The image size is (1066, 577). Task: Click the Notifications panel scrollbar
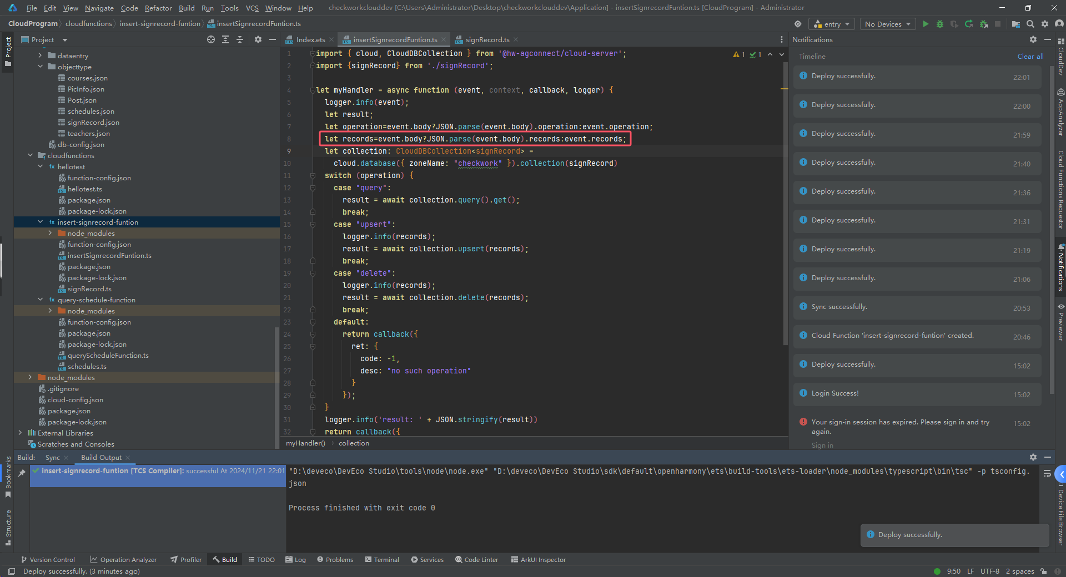pyautogui.click(x=1052, y=230)
